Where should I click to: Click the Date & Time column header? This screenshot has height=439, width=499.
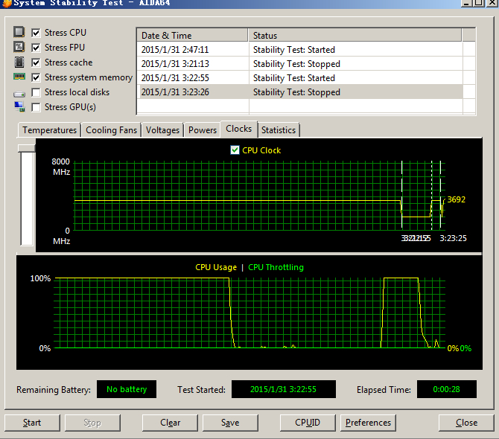[x=193, y=35]
